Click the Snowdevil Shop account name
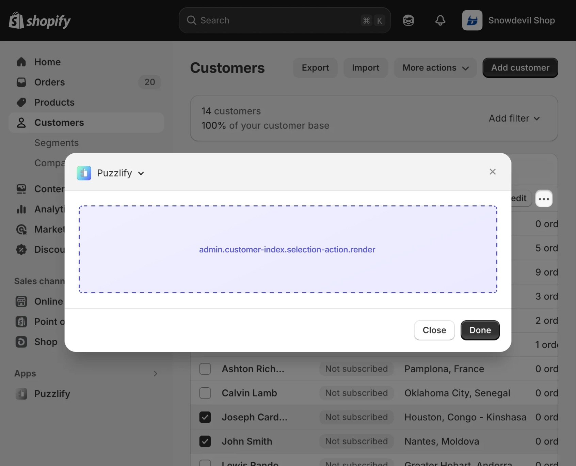This screenshot has height=466, width=576. tap(522, 20)
